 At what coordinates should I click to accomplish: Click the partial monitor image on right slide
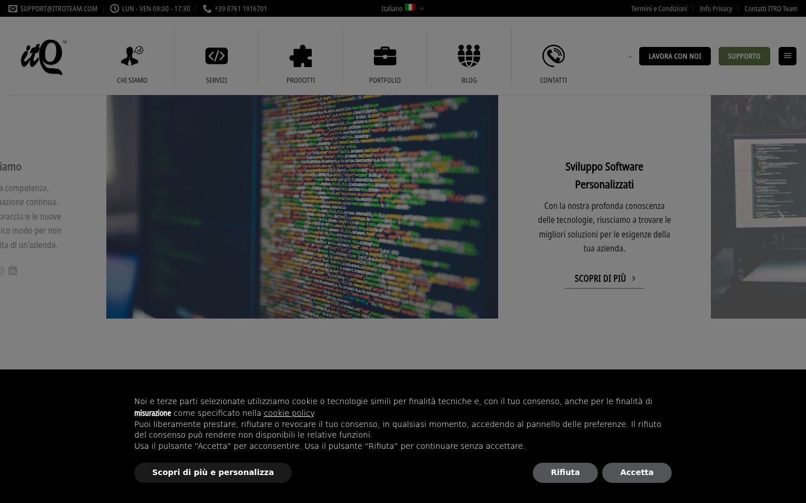click(x=758, y=207)
